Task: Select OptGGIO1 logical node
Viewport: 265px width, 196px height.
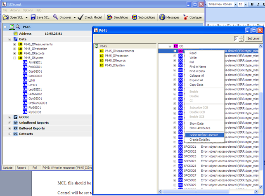Action: (x=35, y=99)
